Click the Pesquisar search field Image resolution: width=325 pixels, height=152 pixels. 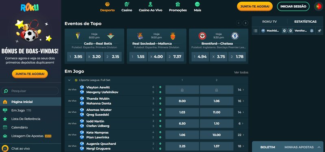(30, 91)
